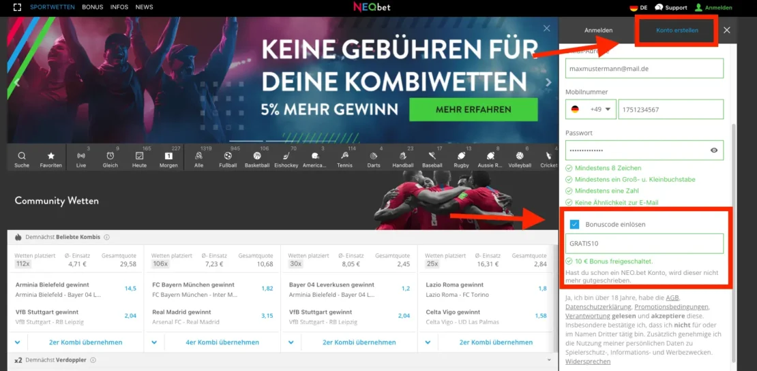Viewport: 757px width, 371px height.
Task: Open Datenschutzerklärung link
Action: 598,307
